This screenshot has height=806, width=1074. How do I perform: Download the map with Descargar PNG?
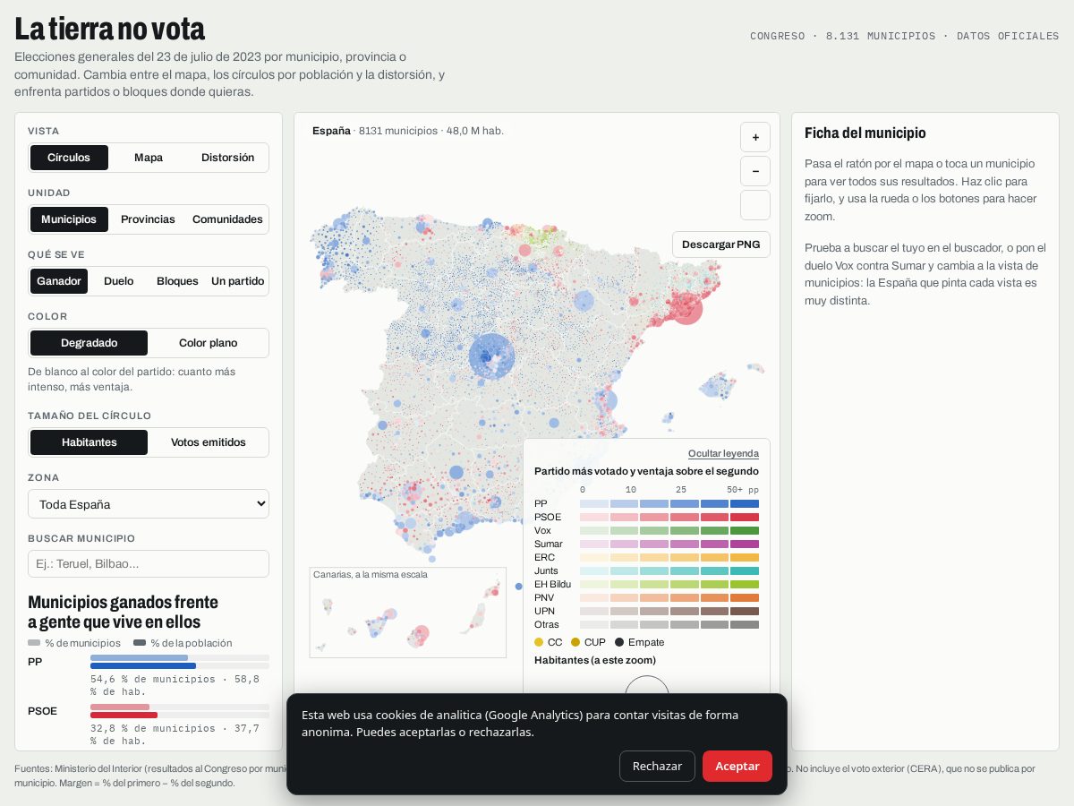point(720,244)
